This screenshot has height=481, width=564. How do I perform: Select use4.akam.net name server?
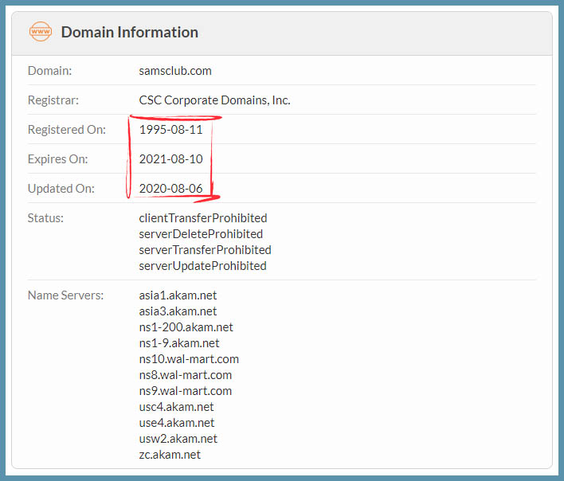coord(177,423)
